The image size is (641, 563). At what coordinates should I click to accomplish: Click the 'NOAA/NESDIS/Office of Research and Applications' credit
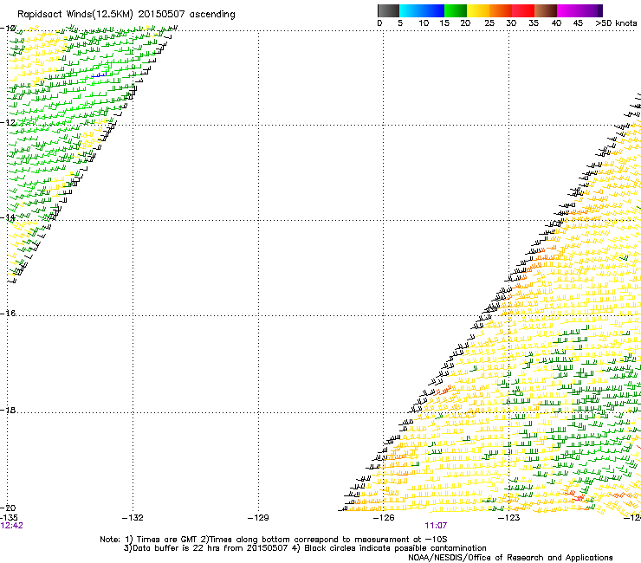pos(510,558)
